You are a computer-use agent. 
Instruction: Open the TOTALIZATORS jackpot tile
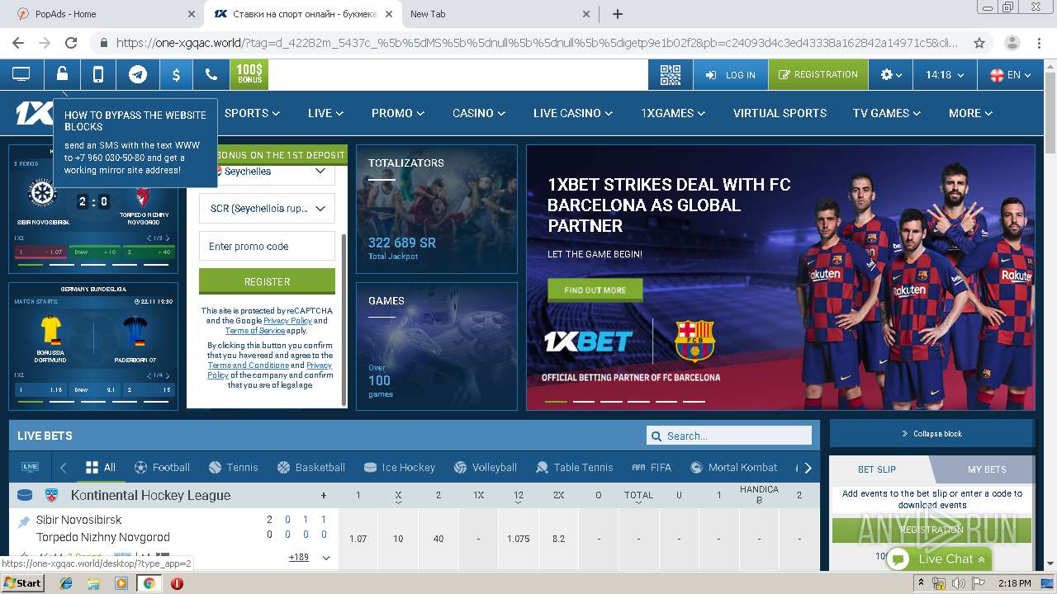437,209
